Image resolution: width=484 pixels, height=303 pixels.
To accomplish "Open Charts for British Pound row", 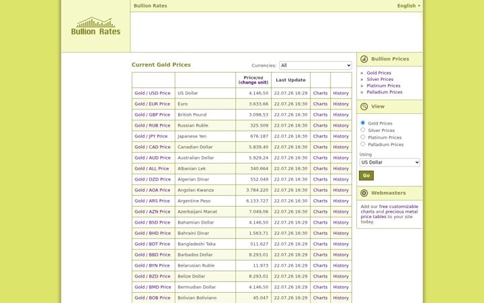I will pyautogui.click(x=320, y=114).
